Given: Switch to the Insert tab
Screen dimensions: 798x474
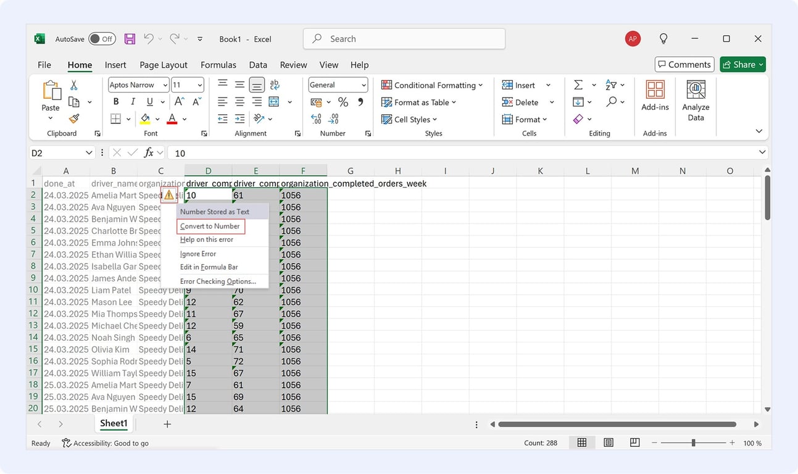Looking at the screenshot, I should 115,65.
